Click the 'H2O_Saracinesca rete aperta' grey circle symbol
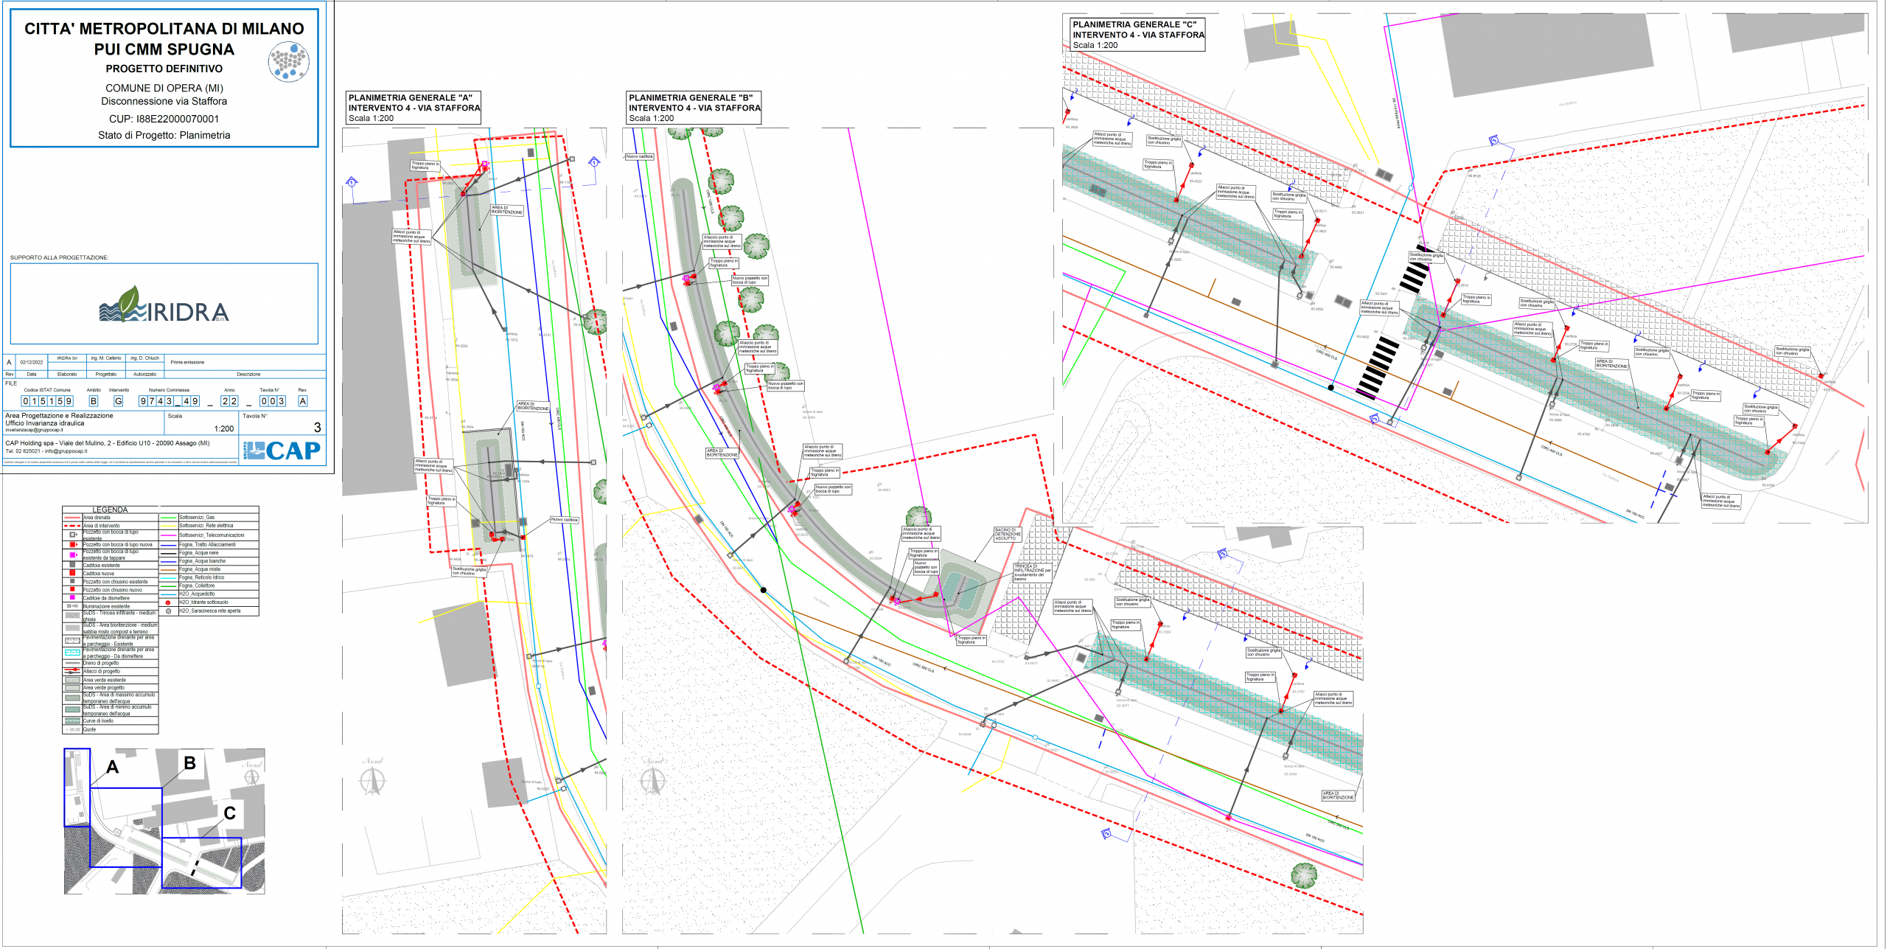 coord(168,611)
